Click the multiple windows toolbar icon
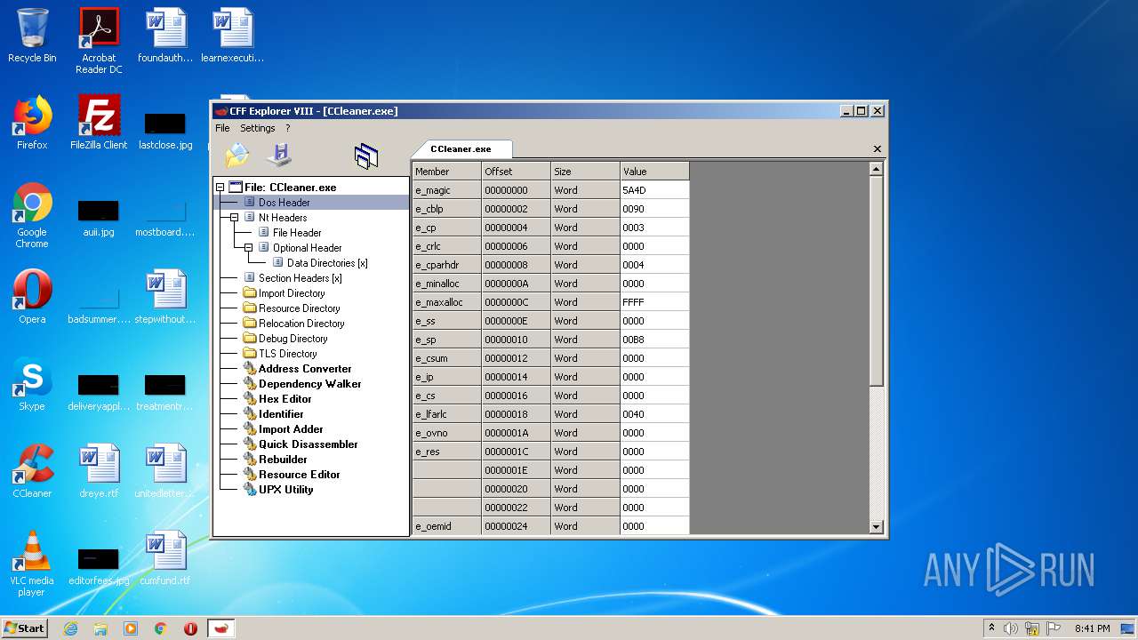The width and height of the screenshot is (1138, 640). 365,156
